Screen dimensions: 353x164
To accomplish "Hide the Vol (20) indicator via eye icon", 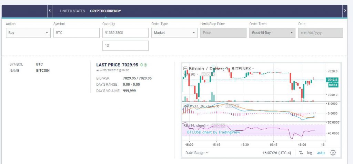I will coord(203,74).
